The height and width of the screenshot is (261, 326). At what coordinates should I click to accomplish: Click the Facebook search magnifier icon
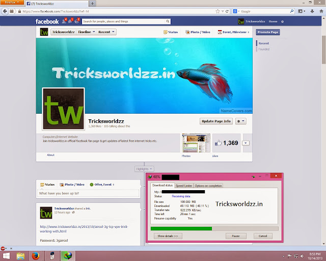pyautogui.click(x=168, y=21)
